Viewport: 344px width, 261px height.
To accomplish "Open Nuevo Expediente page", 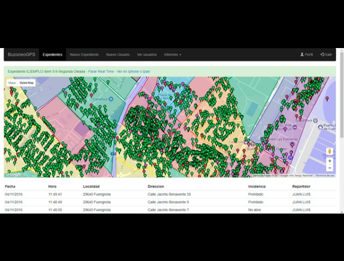I will pos(84,55).
